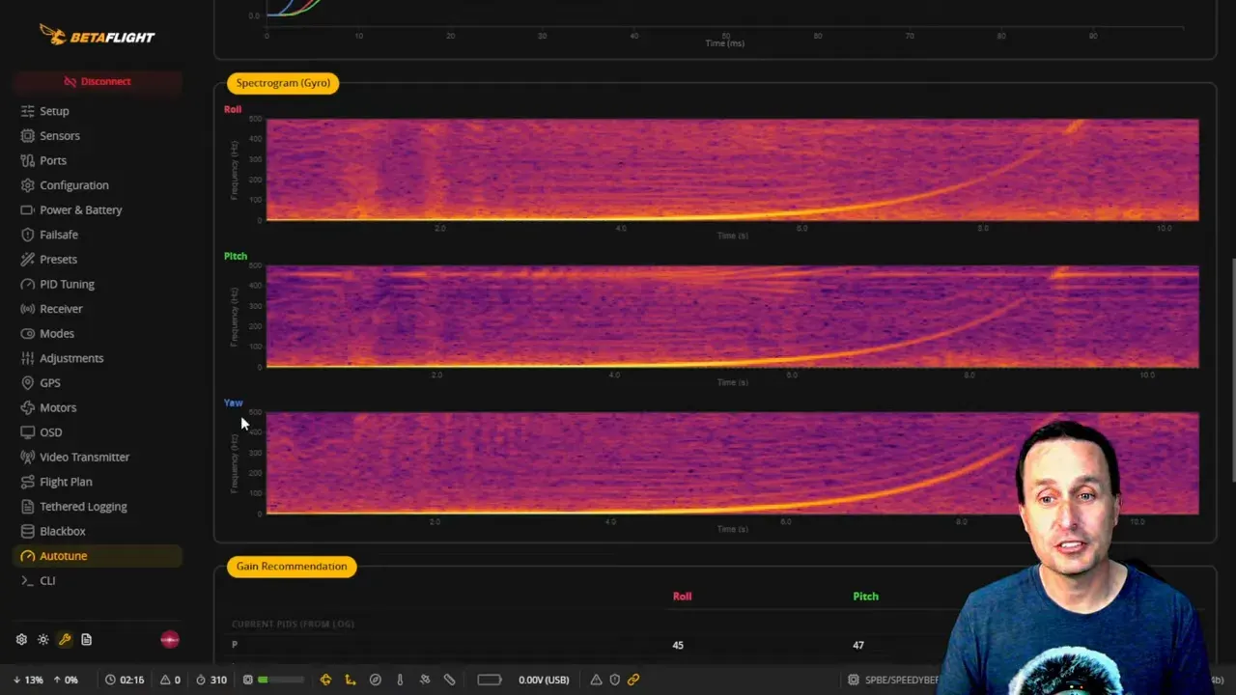This screenshot has width=1236, height=695.
Task: Click the compass sensor status icon
Action: [x=376, y=680]
